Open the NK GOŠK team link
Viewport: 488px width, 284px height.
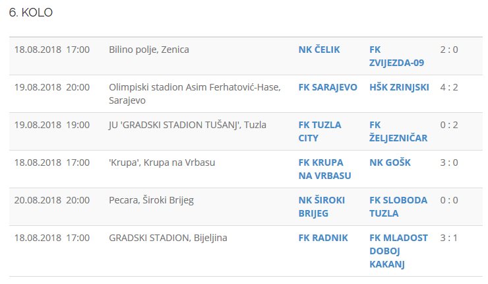(x=390, y=162)
